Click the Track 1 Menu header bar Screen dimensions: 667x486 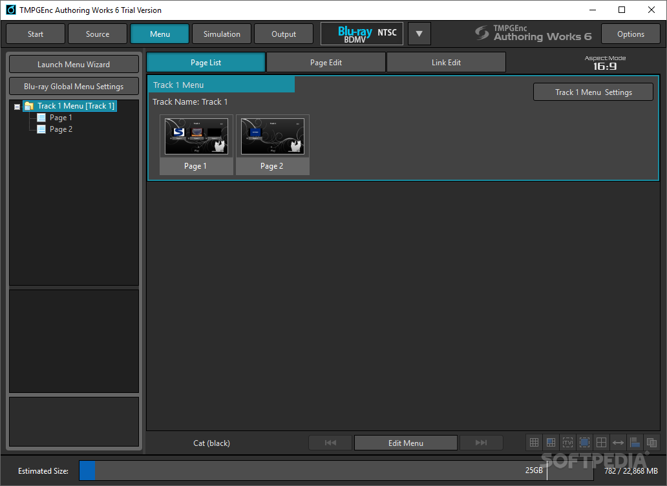tap(221, 85)
